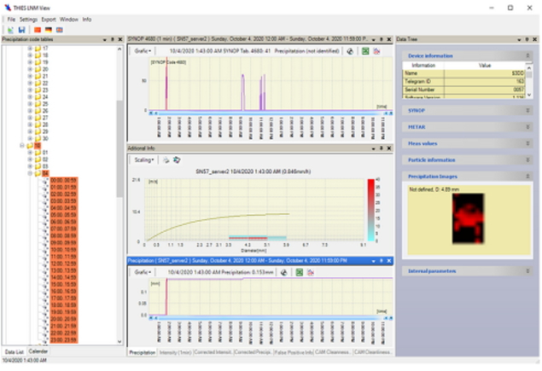Switch language using the German flag icon
Viewport: 542px width, 371px height.
click(49, 30)
